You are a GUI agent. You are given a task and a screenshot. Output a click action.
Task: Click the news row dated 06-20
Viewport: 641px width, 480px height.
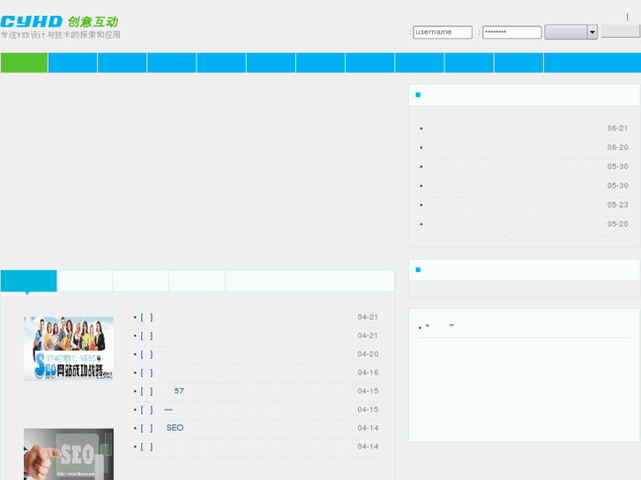524,148
